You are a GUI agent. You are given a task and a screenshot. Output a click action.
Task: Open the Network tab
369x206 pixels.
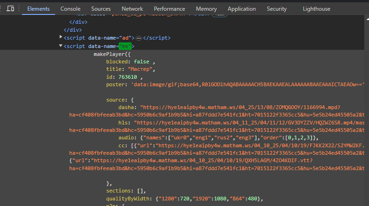132,9
